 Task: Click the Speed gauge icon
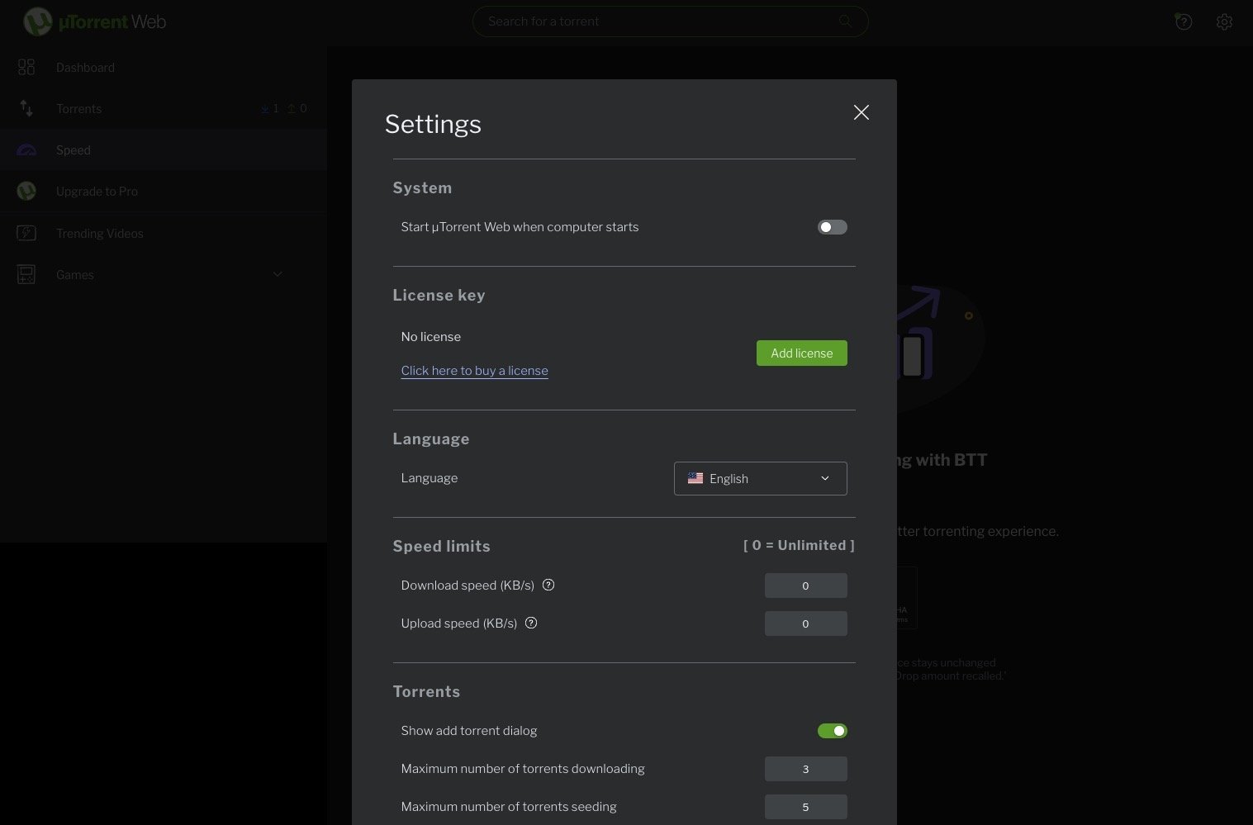26,149
